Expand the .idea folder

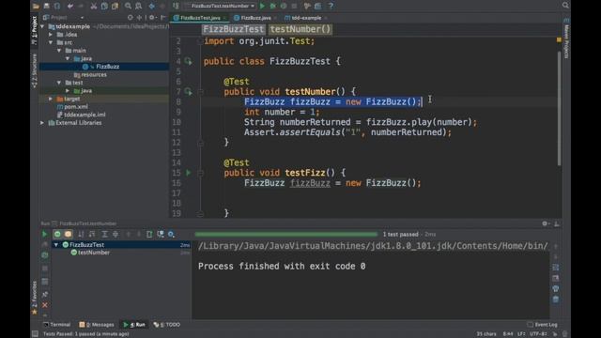pos(51,35)
